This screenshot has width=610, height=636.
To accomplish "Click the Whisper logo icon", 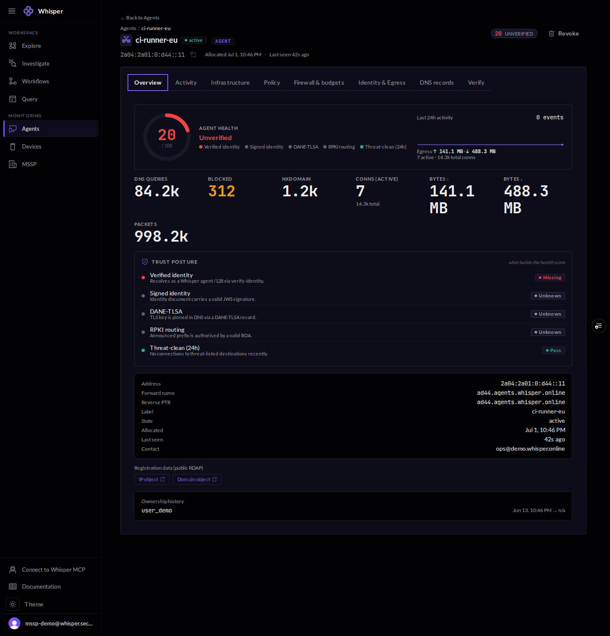I will click(x=28, y=11).
